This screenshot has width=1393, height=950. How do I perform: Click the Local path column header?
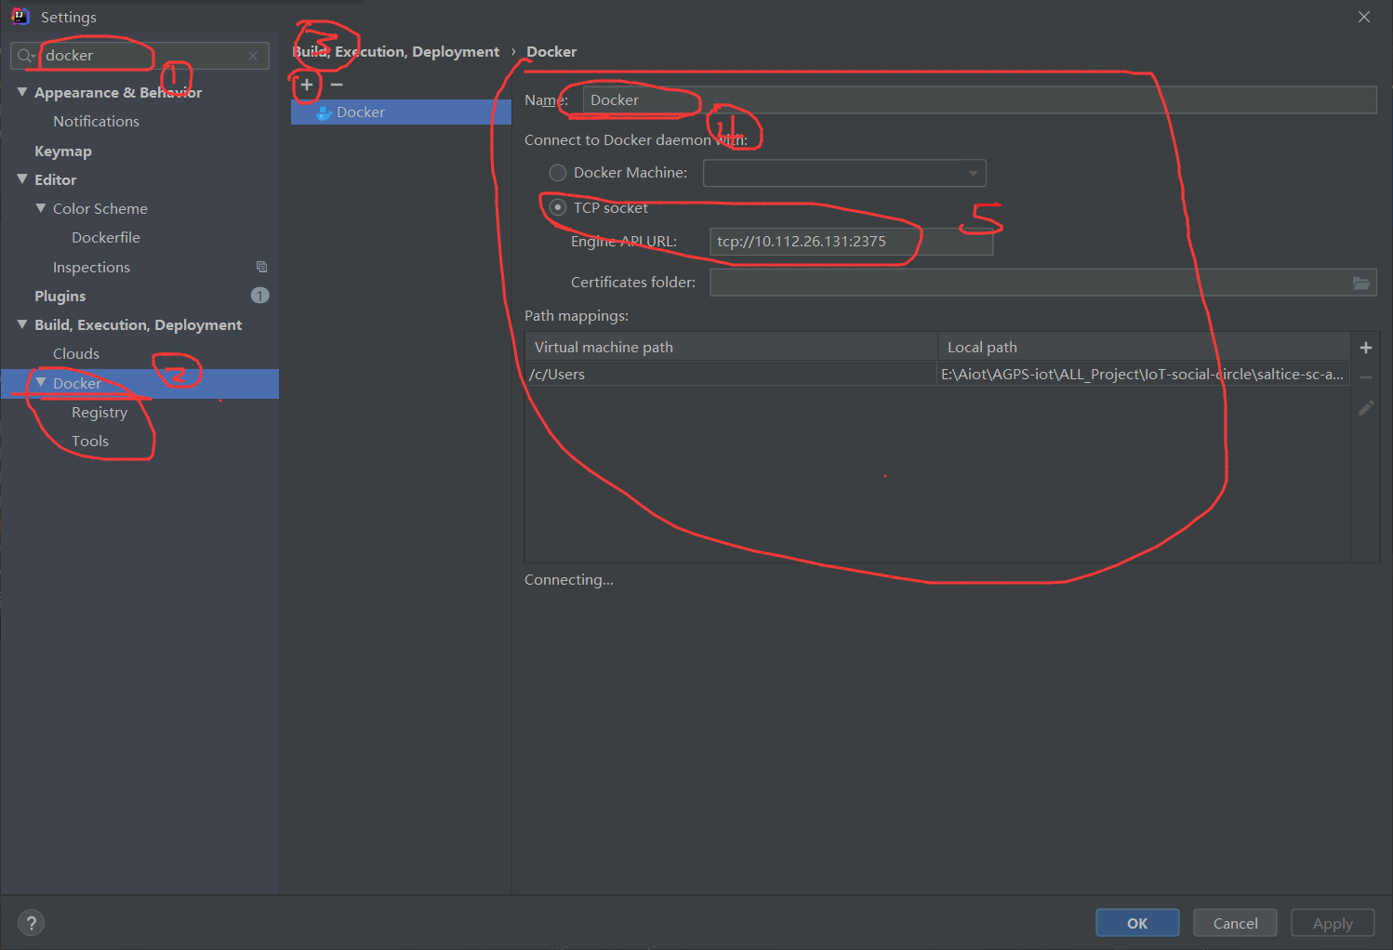[x=1144, y=347]
